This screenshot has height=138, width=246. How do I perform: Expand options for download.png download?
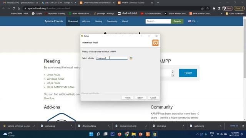[109, 126]
